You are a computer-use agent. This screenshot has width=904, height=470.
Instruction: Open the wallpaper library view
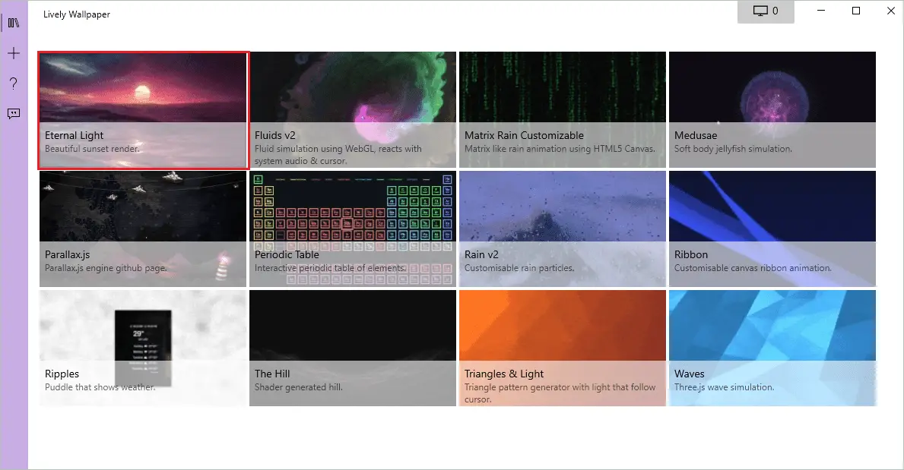tap(13, 22)
